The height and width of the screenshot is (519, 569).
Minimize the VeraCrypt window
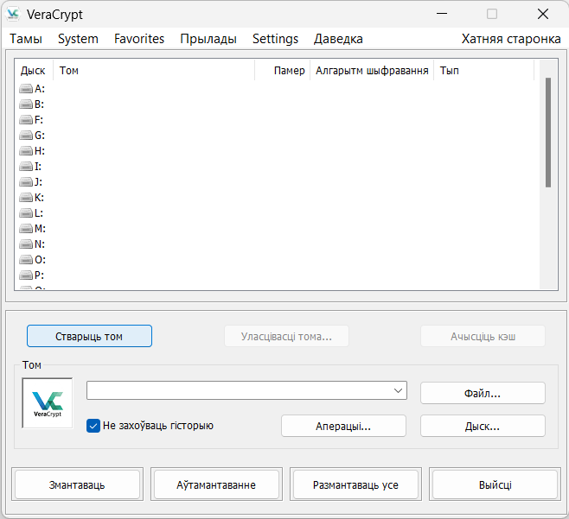click(442, 14)
